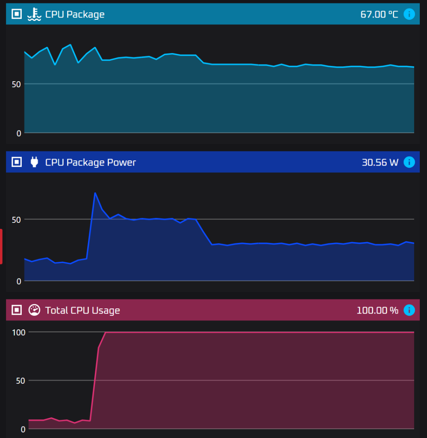Select the 67.00 °C temperature reading
The width and height of the screenshot is (427, 438).
click(379, 15)
